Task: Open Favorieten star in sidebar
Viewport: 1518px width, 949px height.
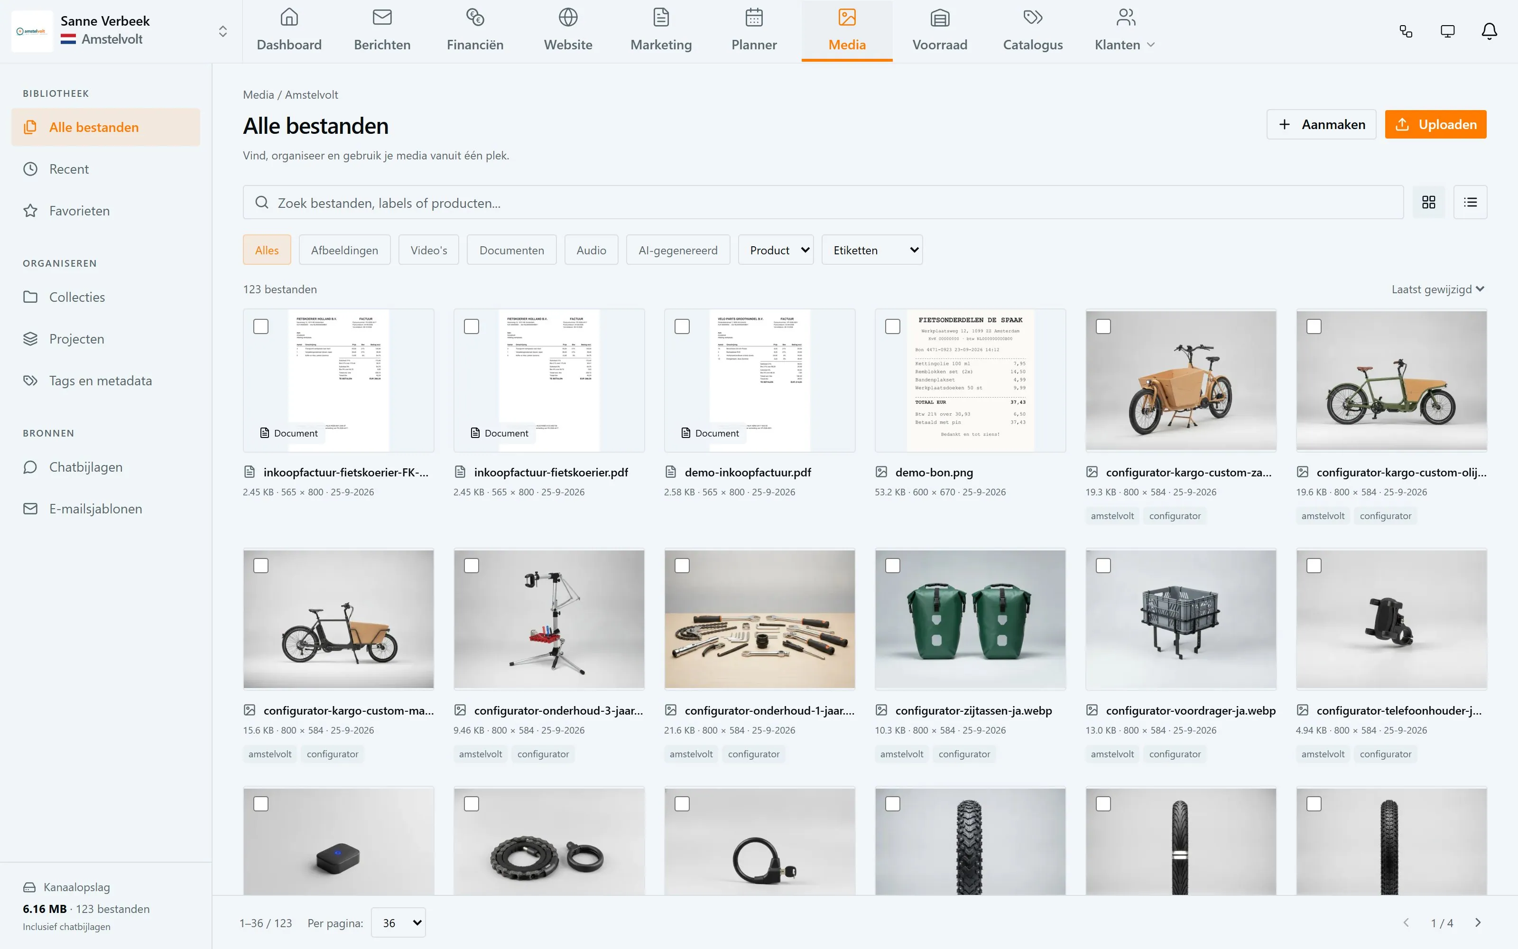Action: (105, 211)
